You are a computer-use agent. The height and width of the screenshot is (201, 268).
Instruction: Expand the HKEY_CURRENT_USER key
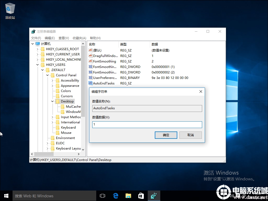(38, 54)
